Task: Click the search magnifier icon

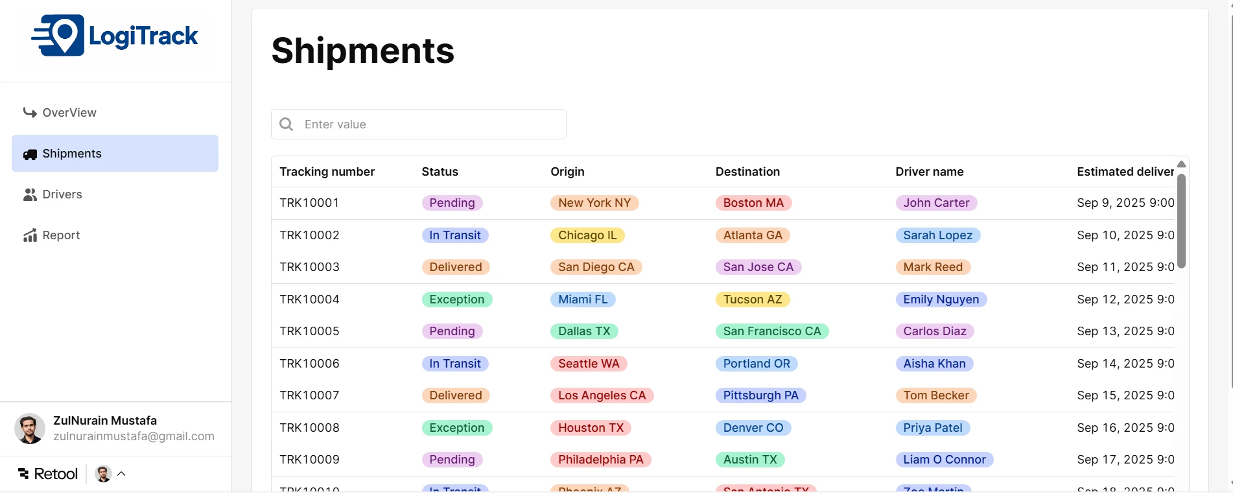Action: 286,124
